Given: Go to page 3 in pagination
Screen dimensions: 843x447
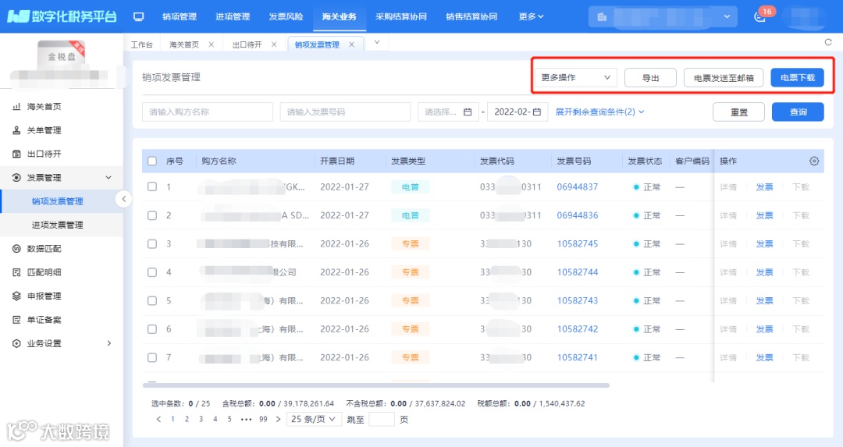Looking at the screenshot, I should 201,419.
